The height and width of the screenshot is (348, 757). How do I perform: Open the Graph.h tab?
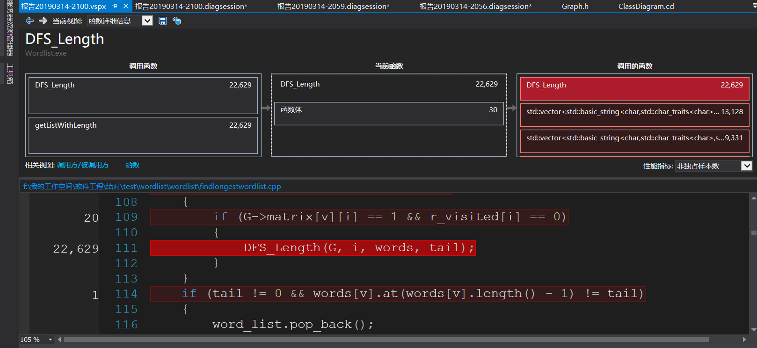[575, 6]
